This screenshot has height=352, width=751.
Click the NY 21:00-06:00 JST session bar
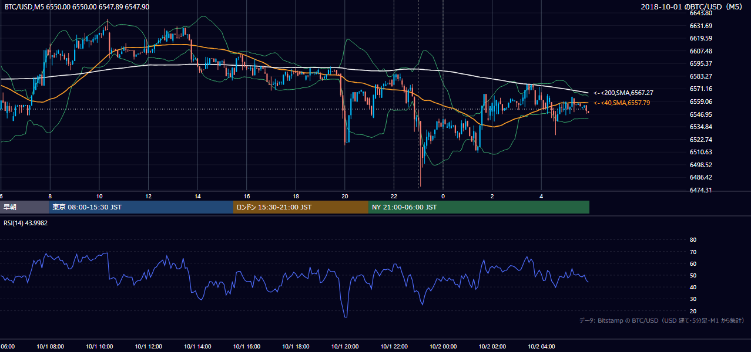coord(479,207)
